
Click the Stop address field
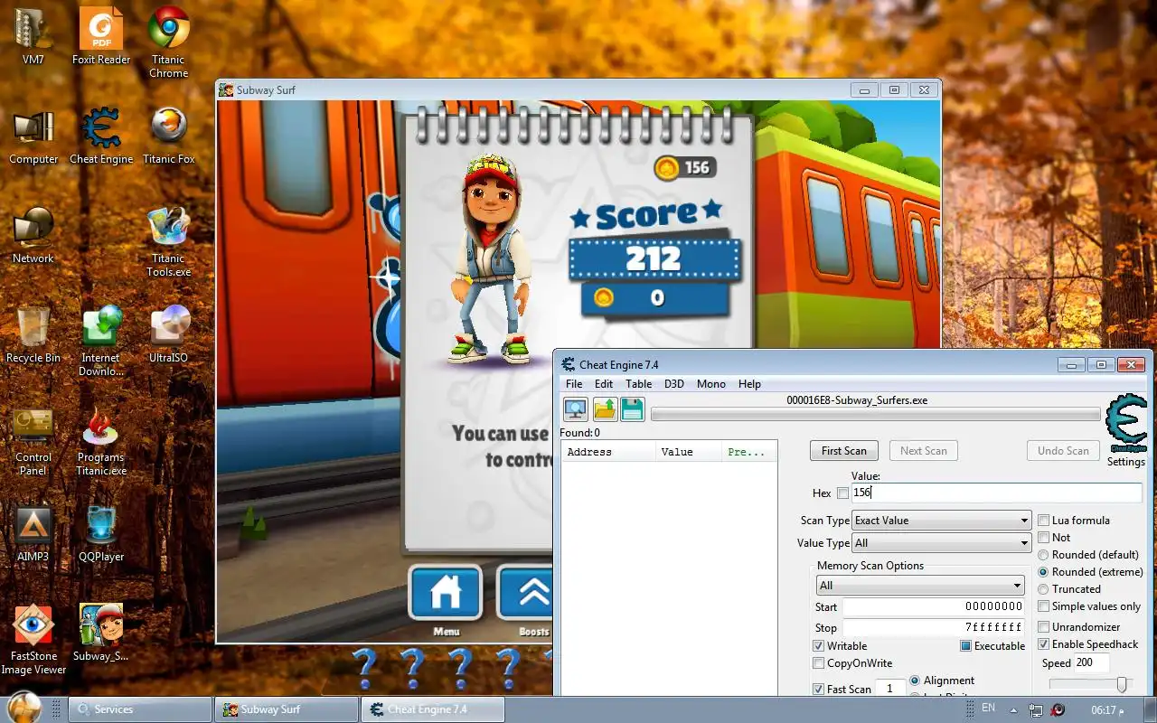point(935,628)
